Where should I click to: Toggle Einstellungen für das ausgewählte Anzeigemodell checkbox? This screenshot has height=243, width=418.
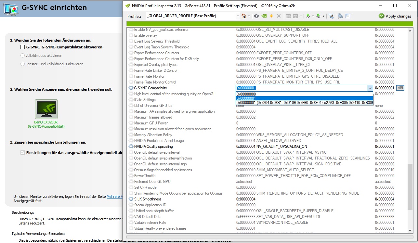[22, 153]
